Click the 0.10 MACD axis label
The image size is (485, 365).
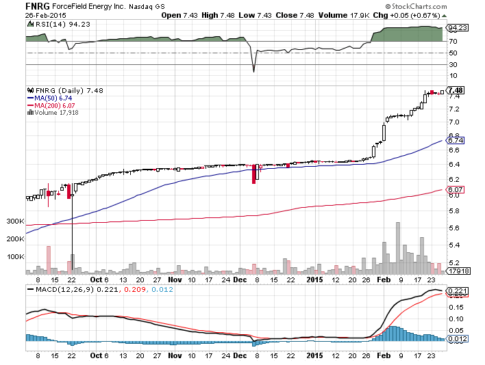[x=456, y=319]
